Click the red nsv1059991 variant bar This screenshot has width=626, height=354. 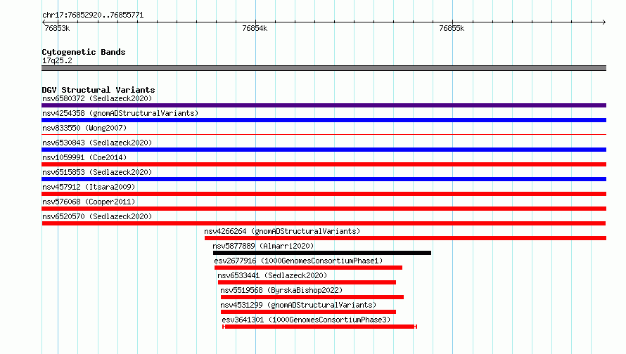pyautogui.click(x=324, y=164)
